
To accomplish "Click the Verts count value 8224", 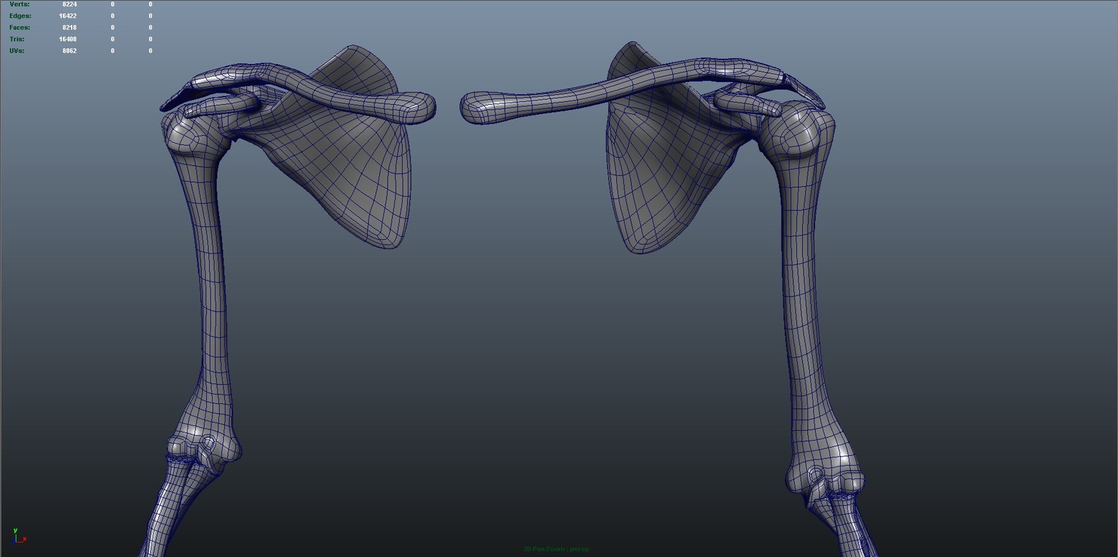I will (68, 4).
